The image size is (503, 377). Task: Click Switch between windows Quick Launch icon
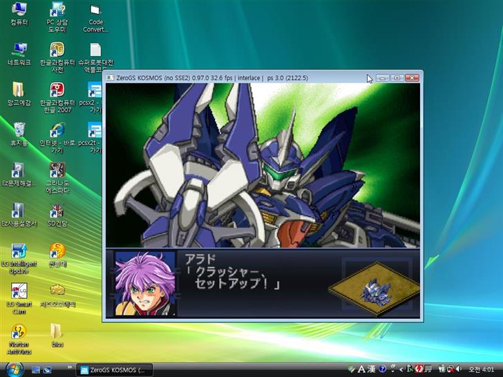(x=47, y=370)
